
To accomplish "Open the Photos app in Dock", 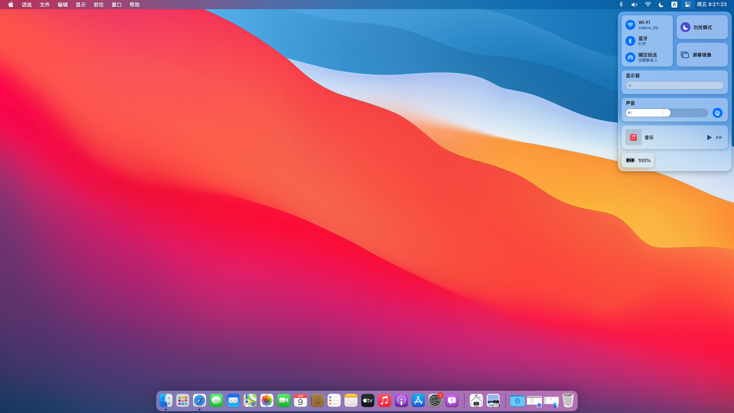I will tap(266, 400).
